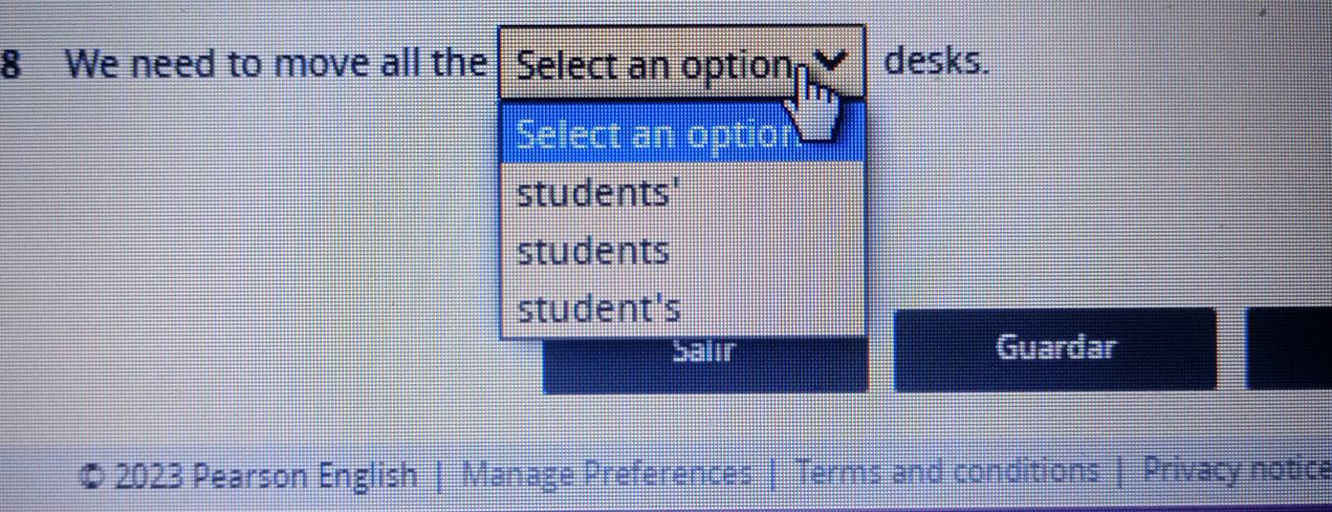Open the Manage Preferences link
Image resolution: width=1332 pixels, height=512 pixels.
[x=607, y=473]
